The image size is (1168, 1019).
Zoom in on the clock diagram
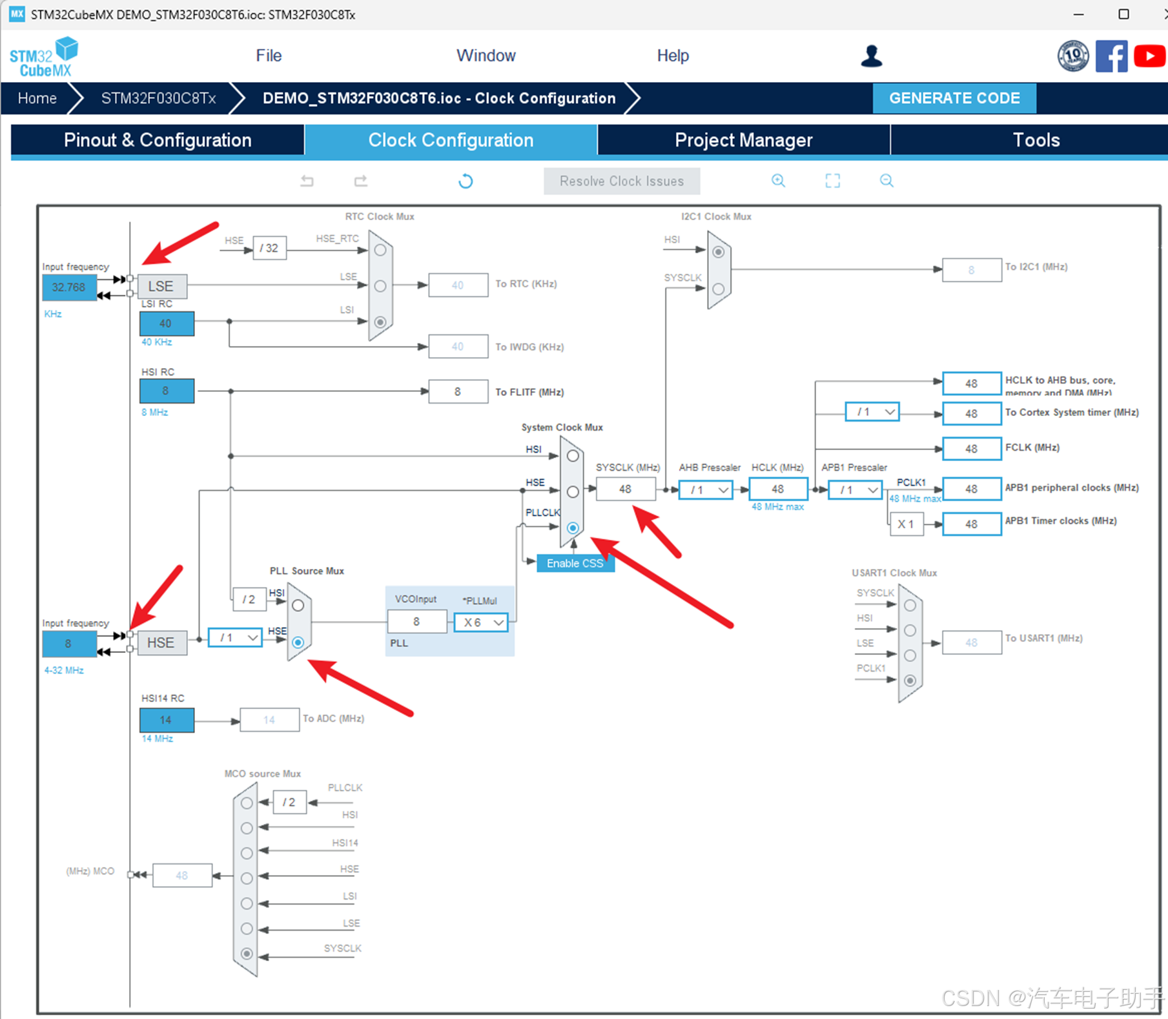tap(779, 181)
